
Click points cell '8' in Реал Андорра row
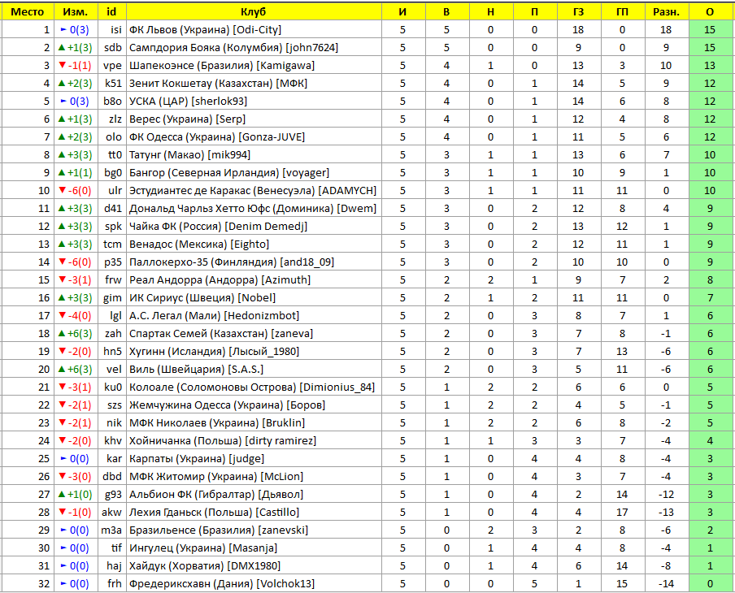pos(710,280)
